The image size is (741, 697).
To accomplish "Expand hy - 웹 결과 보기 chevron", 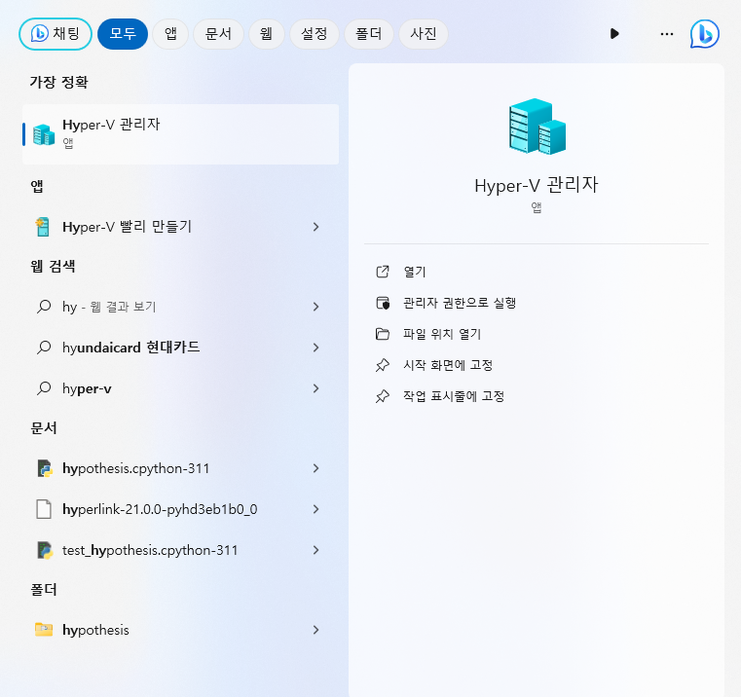I will 315,307.
